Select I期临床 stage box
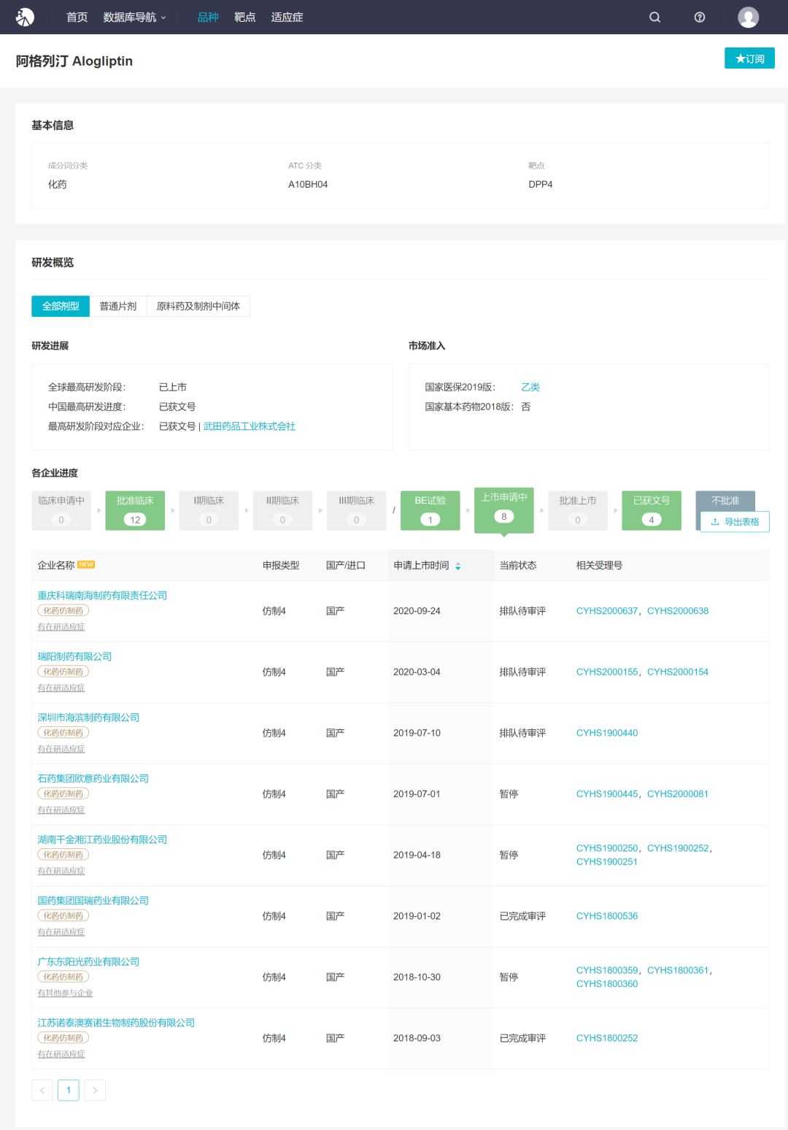 (x=209, y=510)
